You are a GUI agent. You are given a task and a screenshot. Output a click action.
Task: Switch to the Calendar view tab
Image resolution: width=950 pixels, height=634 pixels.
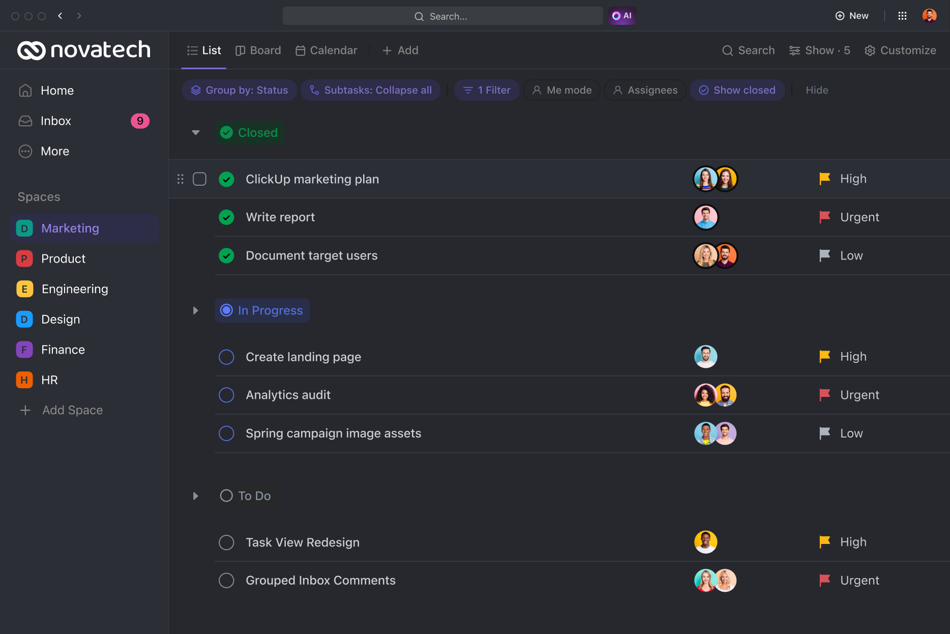coord(325,50)
